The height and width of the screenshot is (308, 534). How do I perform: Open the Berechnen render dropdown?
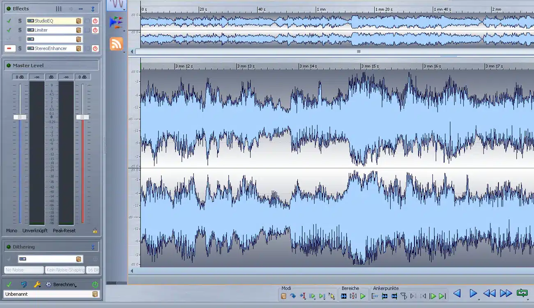click(64, 285)
